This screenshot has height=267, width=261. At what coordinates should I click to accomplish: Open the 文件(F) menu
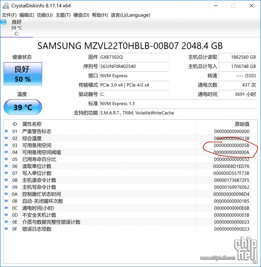(x=9, y=15)
